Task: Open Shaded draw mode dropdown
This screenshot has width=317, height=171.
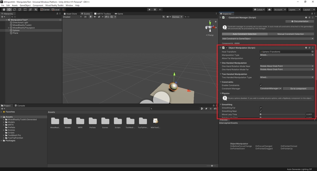Action: [x=72, y=17]
